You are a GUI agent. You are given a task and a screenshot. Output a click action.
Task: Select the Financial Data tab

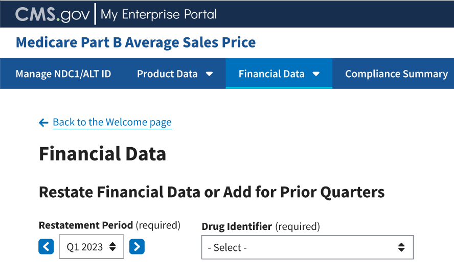271,74
